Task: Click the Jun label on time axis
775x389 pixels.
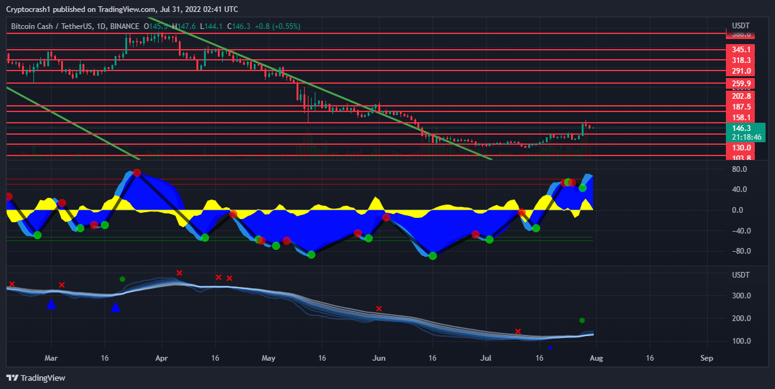Action: pyautogui.click(x=379, y=358)
